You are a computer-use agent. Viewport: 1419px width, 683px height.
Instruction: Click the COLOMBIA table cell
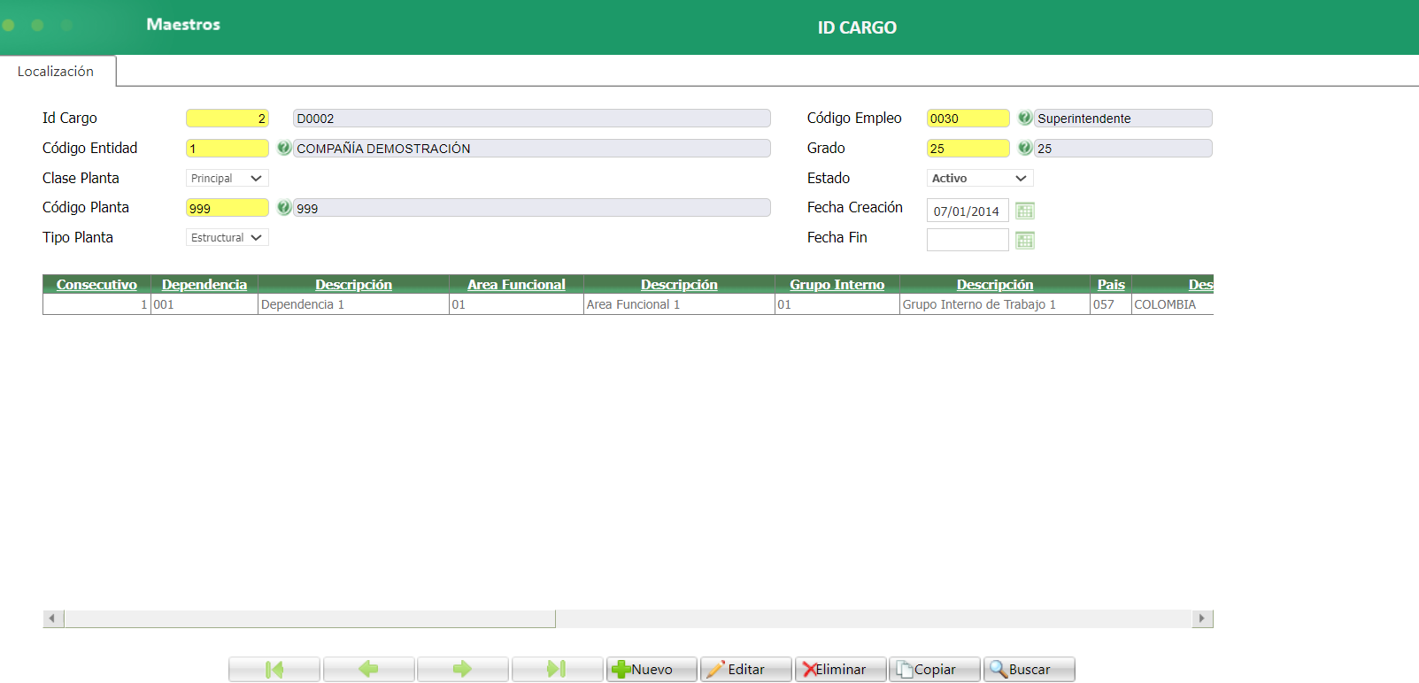[x=1172, y=304]
